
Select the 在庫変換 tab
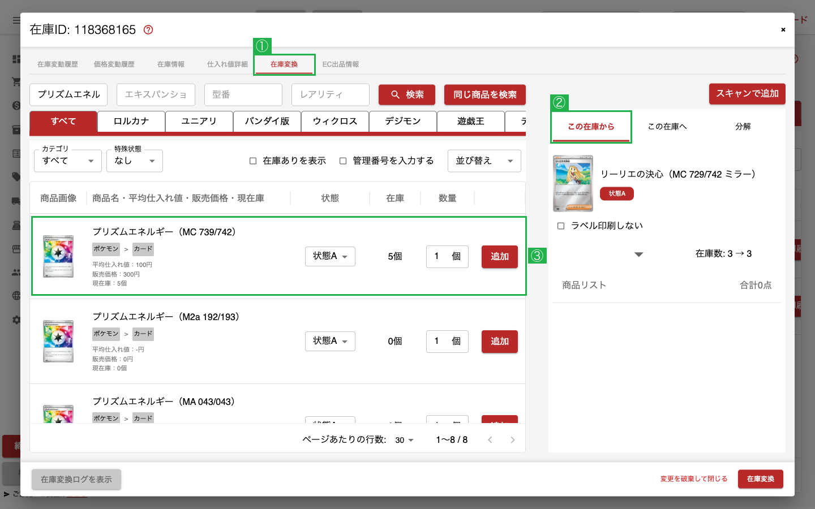(x=284, y=64)
